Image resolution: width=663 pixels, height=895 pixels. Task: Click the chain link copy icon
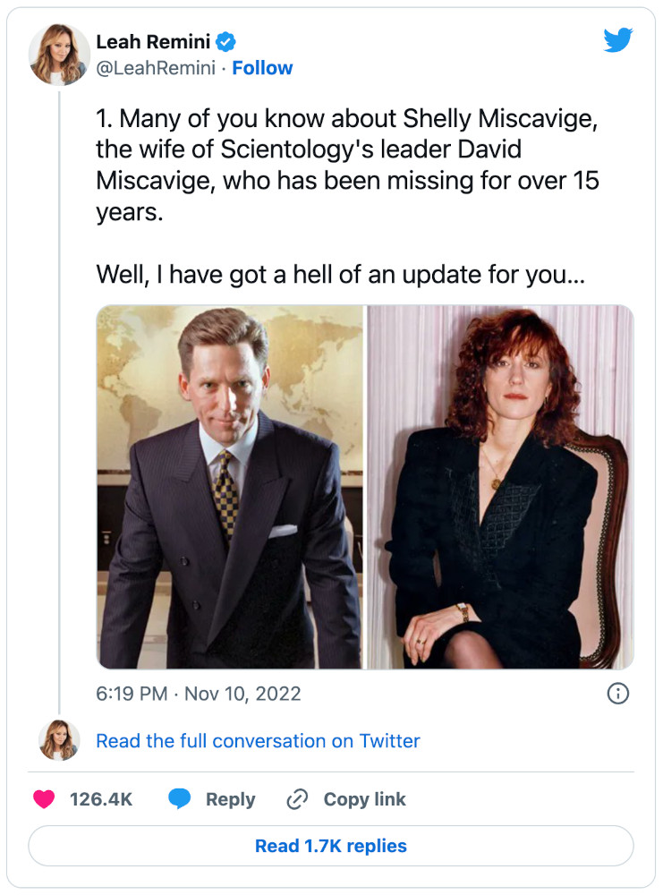click(297, 799)
